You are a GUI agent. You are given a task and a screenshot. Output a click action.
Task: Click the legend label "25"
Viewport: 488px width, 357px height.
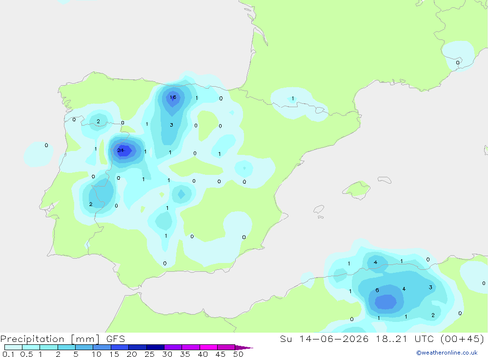click(x=149, y=354)
